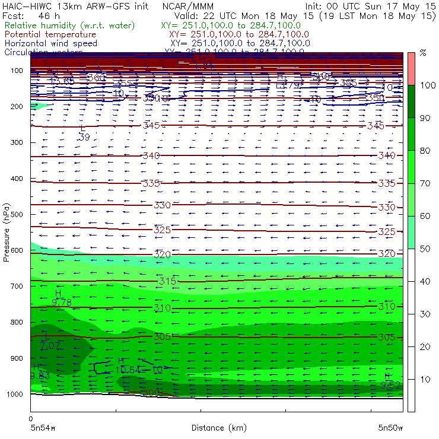Image resolution: width=439 pixels, height=439 pixels.
Task: Click the 800 hPa pressure axis tick label
Action: coord(17,322)
